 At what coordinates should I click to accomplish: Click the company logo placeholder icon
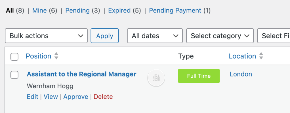point(156,78)
